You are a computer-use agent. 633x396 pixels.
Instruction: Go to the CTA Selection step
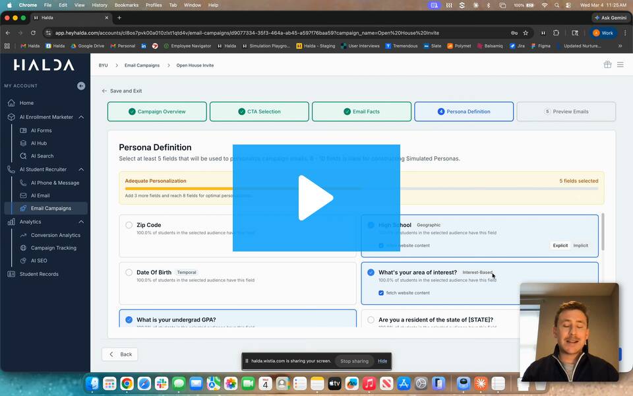[259, 112]
